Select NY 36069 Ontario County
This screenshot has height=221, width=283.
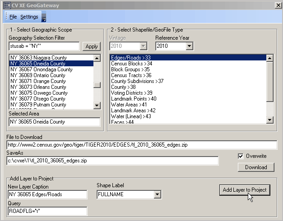[x=51, y=75]
